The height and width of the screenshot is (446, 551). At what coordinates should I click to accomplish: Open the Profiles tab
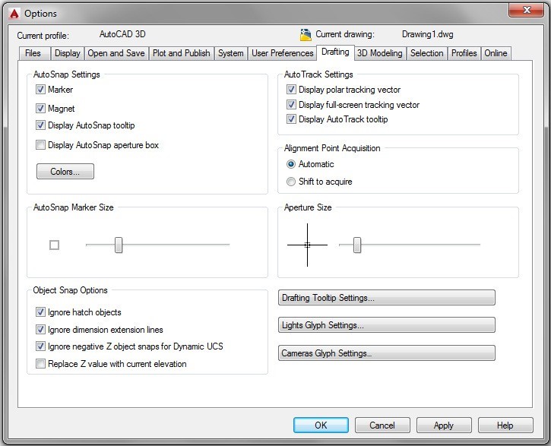click(x=464, y=53)
